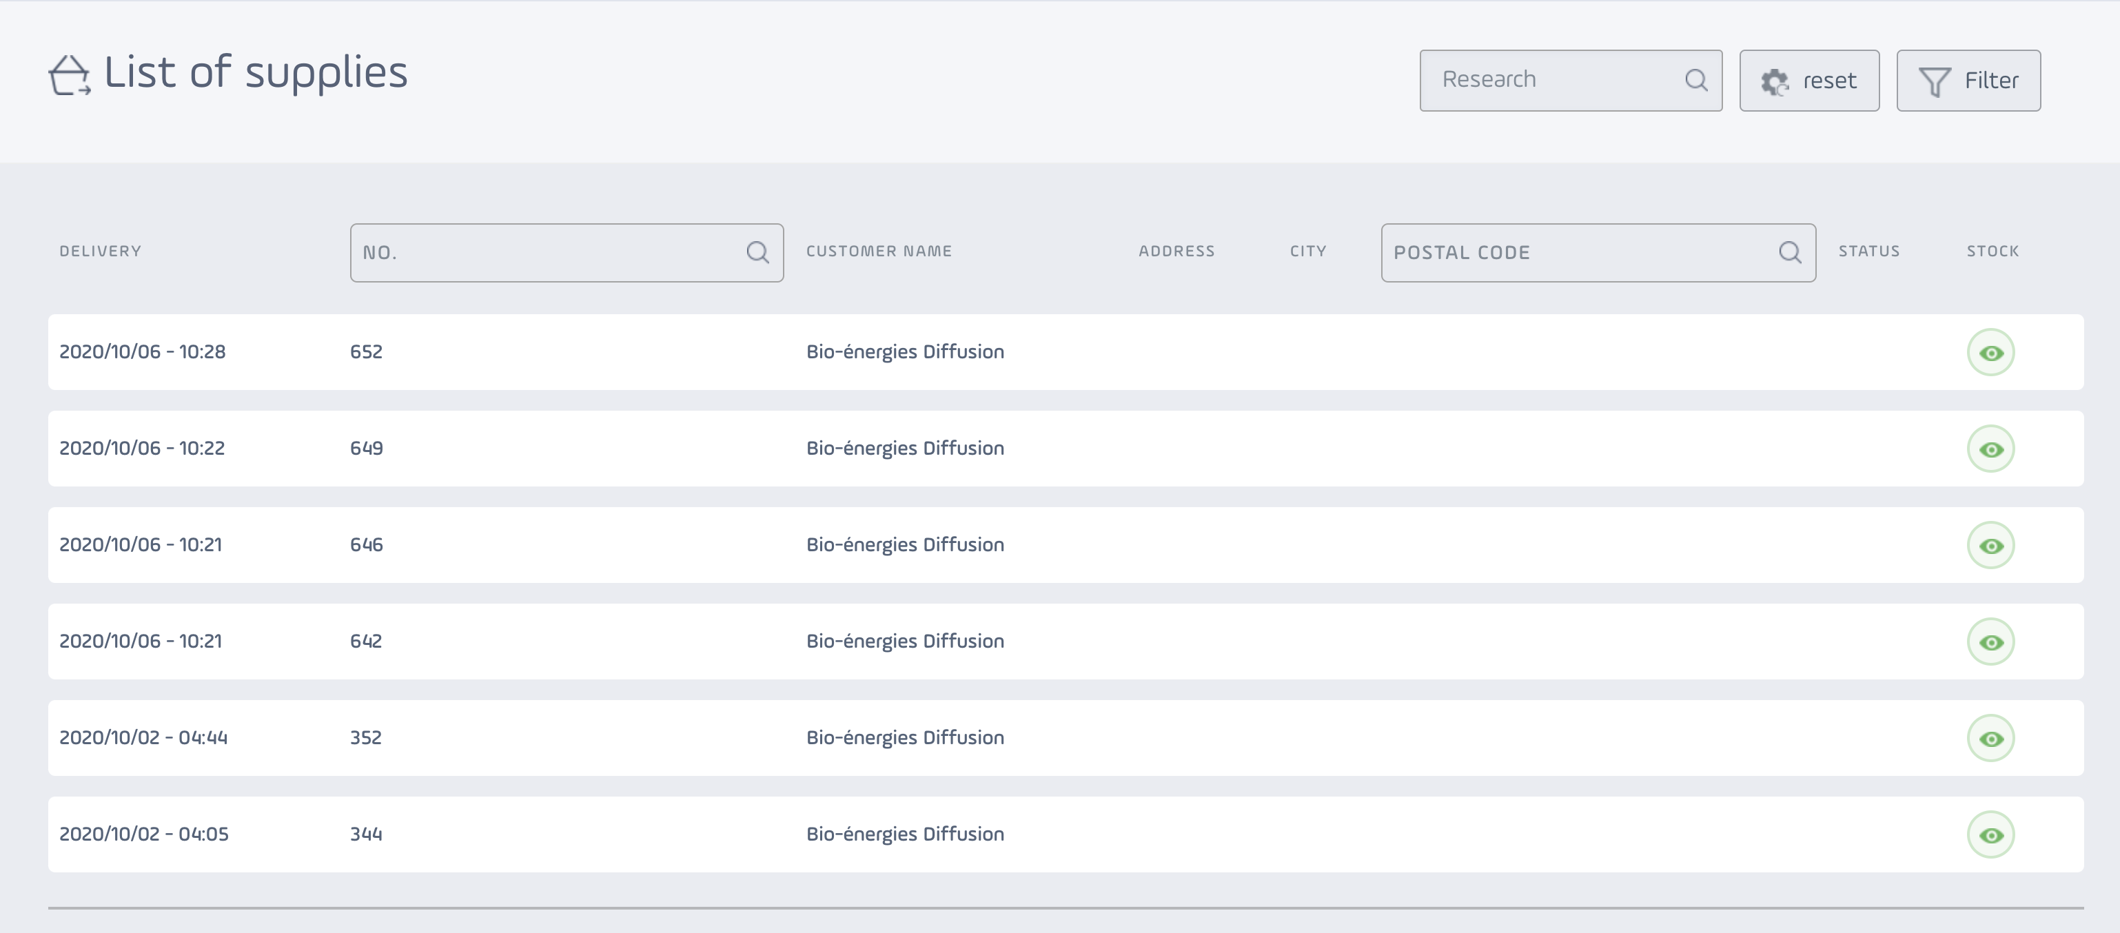Click the search icon in NO. field
2120x933 pixels.
pos(758,253)
